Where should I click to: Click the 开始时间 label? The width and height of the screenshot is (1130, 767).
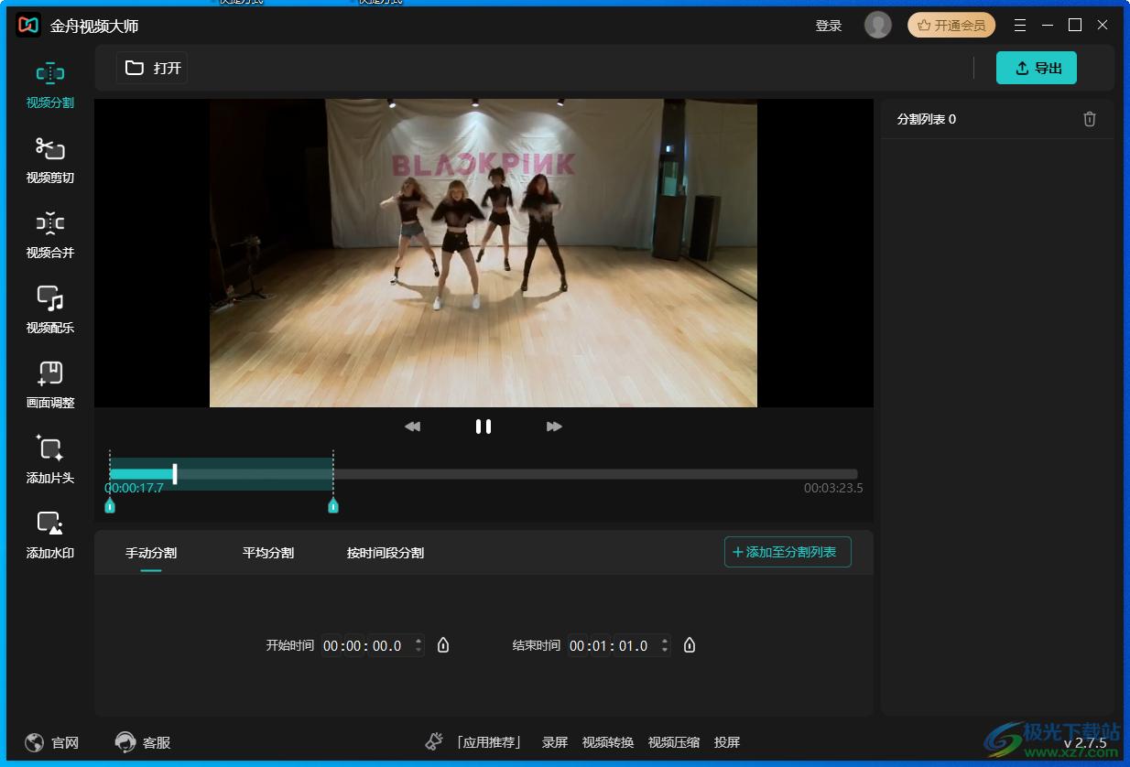click(x=290, y=645)
